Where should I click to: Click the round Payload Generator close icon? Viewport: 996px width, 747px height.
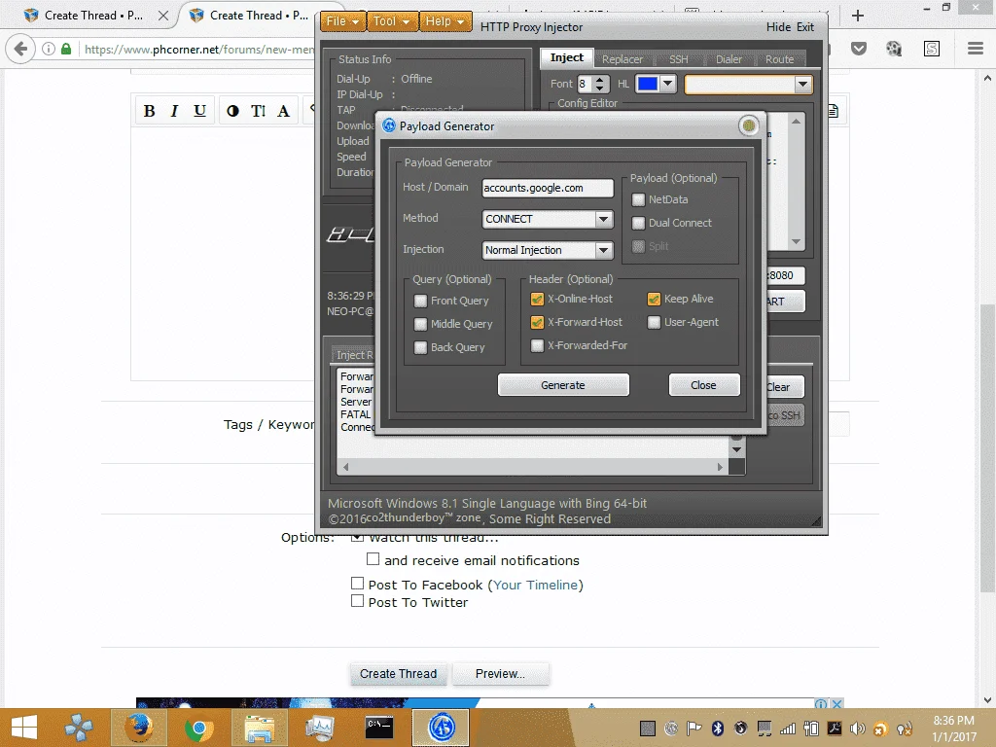(749, 125)
